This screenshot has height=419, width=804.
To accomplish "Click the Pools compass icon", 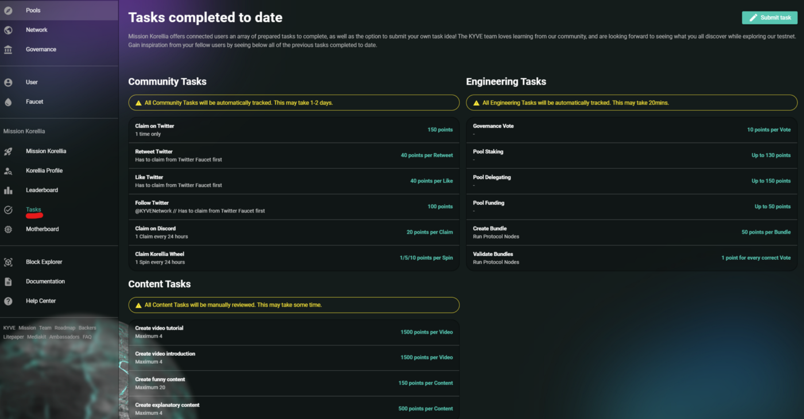I will pyautogui.click(x=8, y=10).
